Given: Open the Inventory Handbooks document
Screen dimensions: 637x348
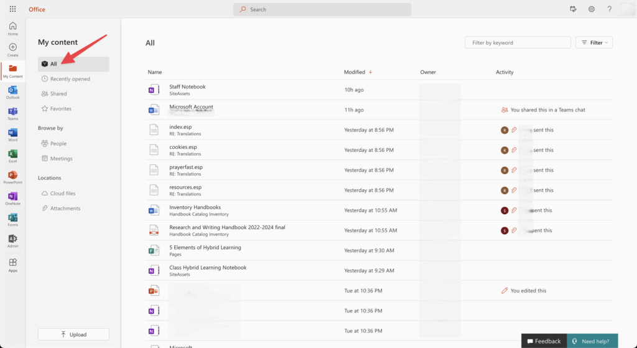Looking at the screenshot, I should click(195, 207).
